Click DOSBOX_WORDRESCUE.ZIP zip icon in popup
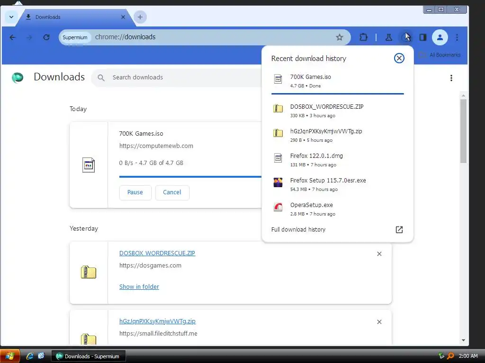Screen dimensions: 485x363 click(x=278, y=108)
